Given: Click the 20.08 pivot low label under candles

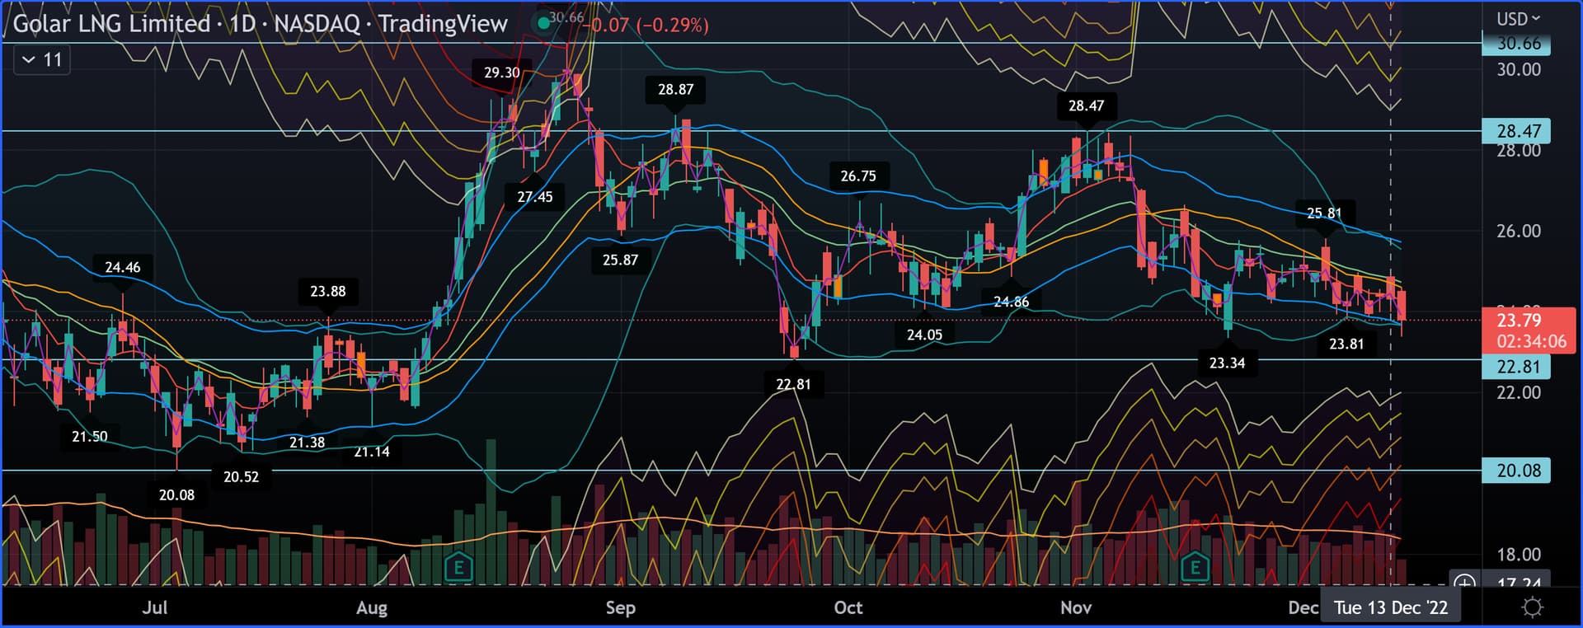Looking at the screenshot, I should click(x=176, y=494).
